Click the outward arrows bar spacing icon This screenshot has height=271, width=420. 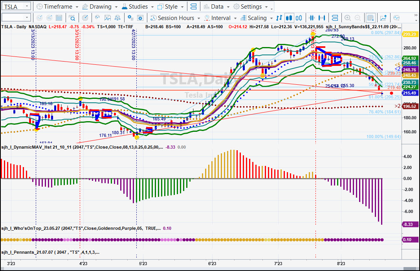(322, 18)
